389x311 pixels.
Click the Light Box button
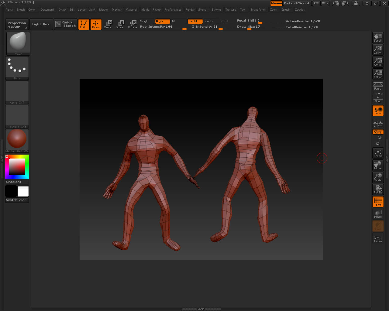[41, 24]
